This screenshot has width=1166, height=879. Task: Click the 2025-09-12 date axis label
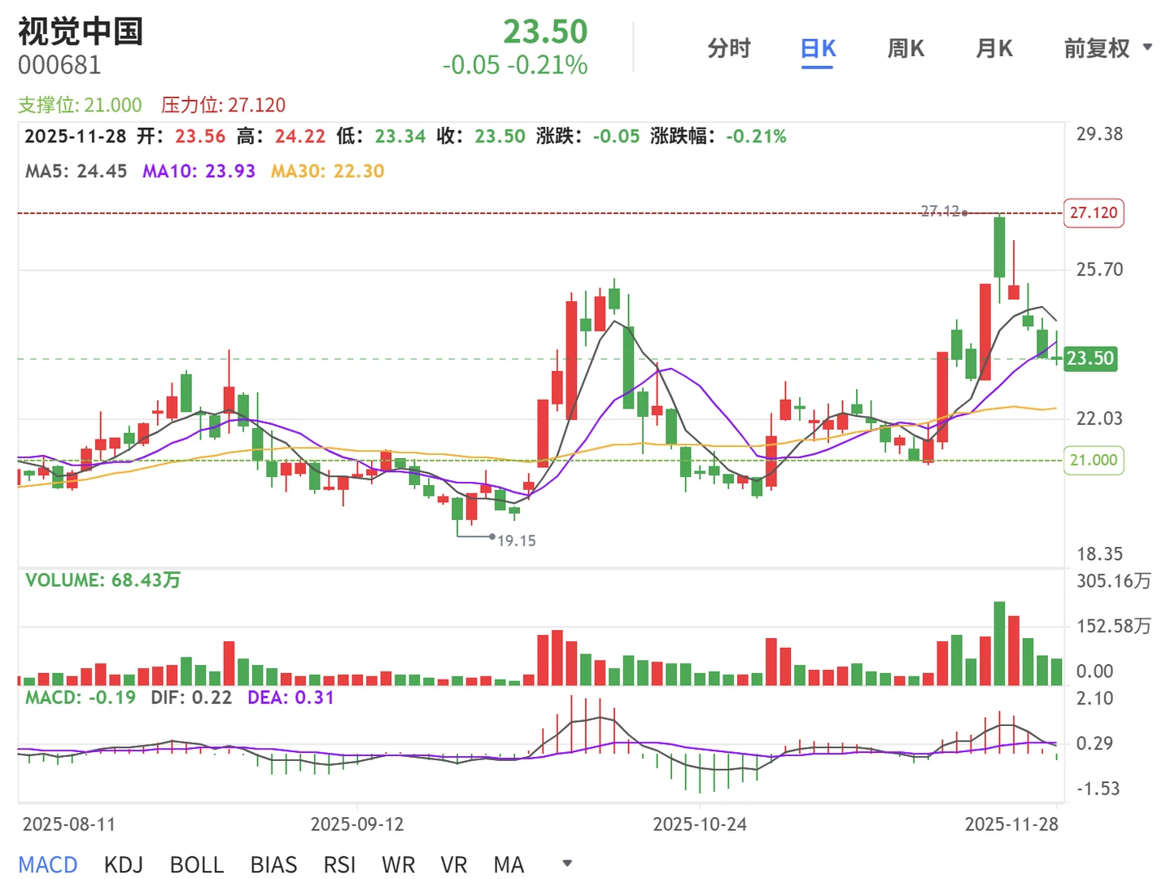[357, 824]
